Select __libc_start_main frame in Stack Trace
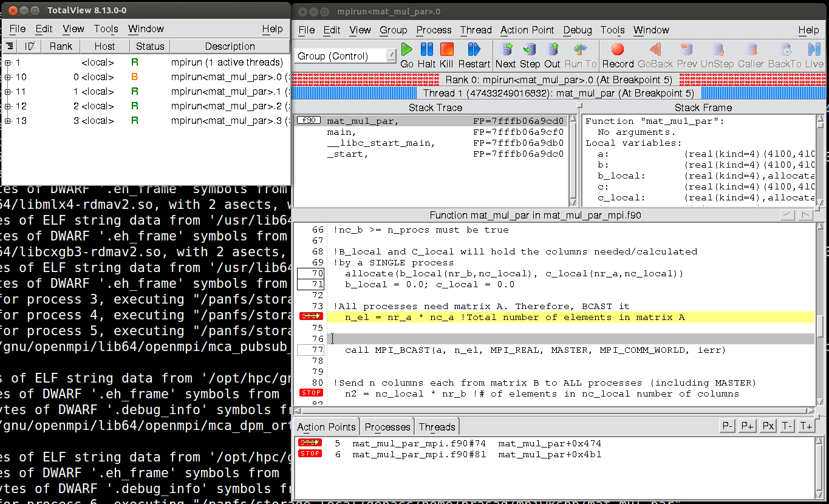This screenshot has height=504, width=829. tap(431, 143)
